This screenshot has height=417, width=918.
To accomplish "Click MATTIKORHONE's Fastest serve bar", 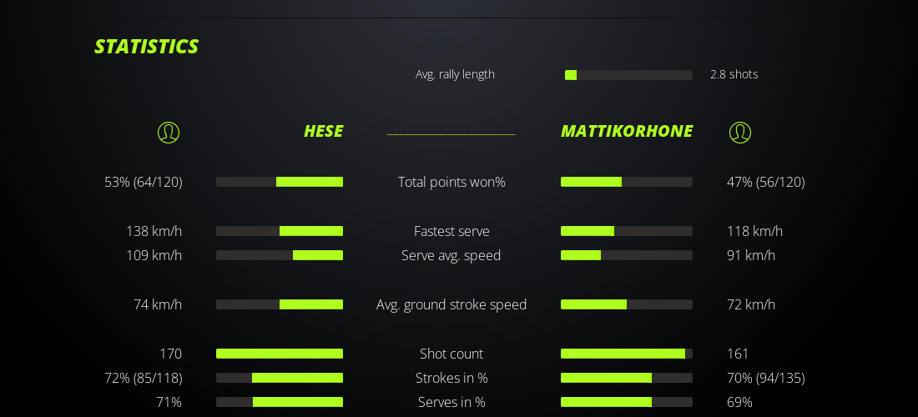I will (627, 231).
